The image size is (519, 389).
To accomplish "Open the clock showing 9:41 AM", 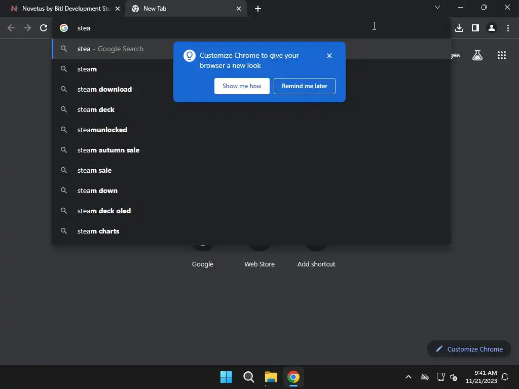I will tap(481, 377).
